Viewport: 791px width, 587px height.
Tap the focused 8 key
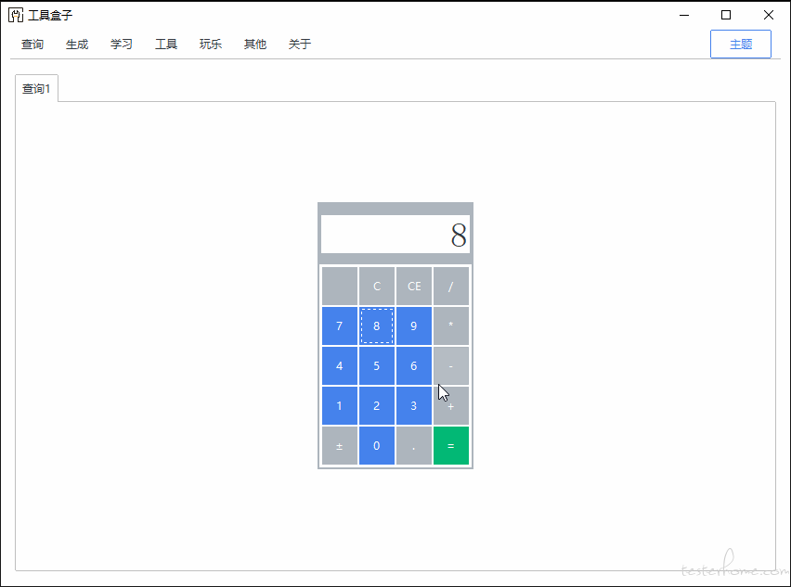(x=377, y=325)
